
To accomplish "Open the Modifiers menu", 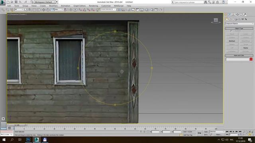I will pyautogui.click(x=53, y=6).
